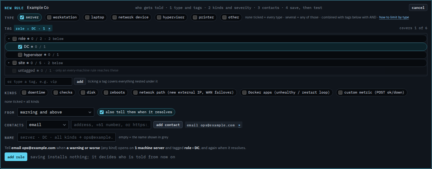This screenshot has height=169, width=432.
Task: Click the rule name input field
Action: [x=67, y=137]
